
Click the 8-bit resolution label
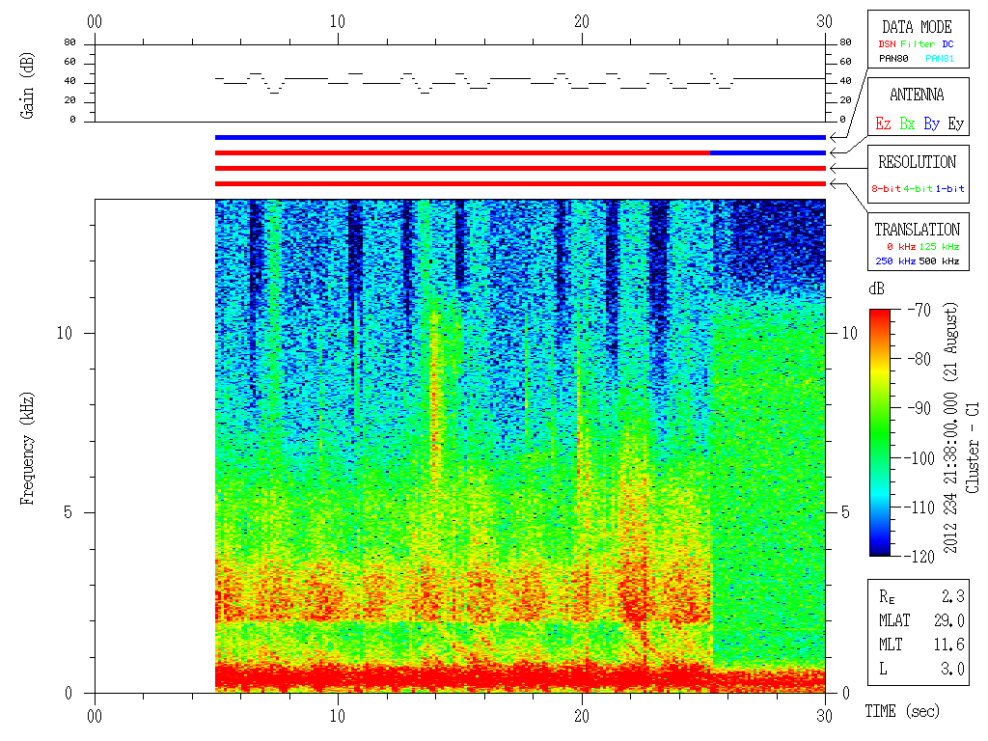tap(886, 188)
